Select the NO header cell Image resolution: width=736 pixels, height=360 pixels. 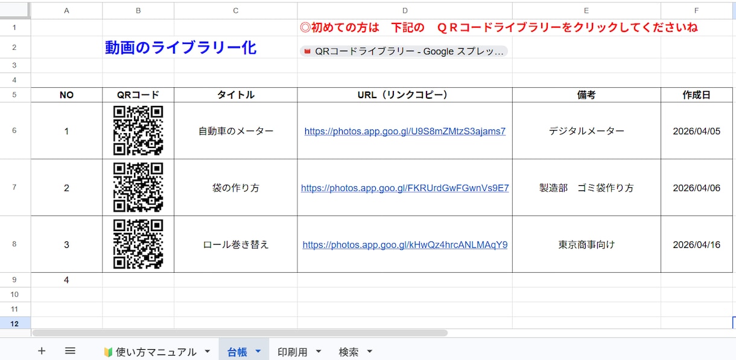(66, 95)
